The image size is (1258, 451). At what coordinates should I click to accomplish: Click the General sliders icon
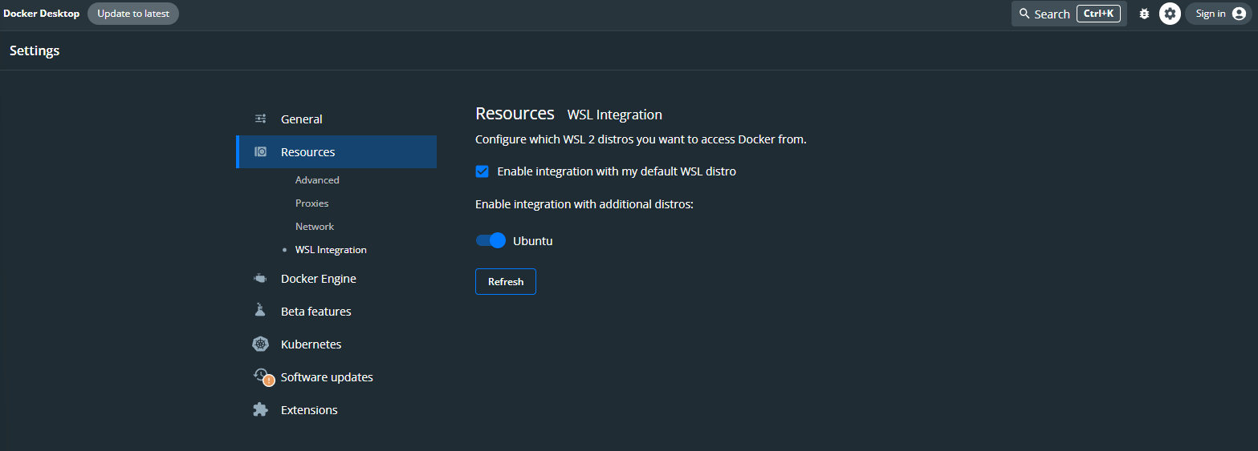[x=260, y=119]
